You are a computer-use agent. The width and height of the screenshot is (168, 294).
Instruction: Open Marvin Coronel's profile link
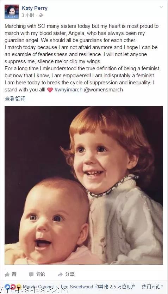pyautogui.click(x=38, y=287)
